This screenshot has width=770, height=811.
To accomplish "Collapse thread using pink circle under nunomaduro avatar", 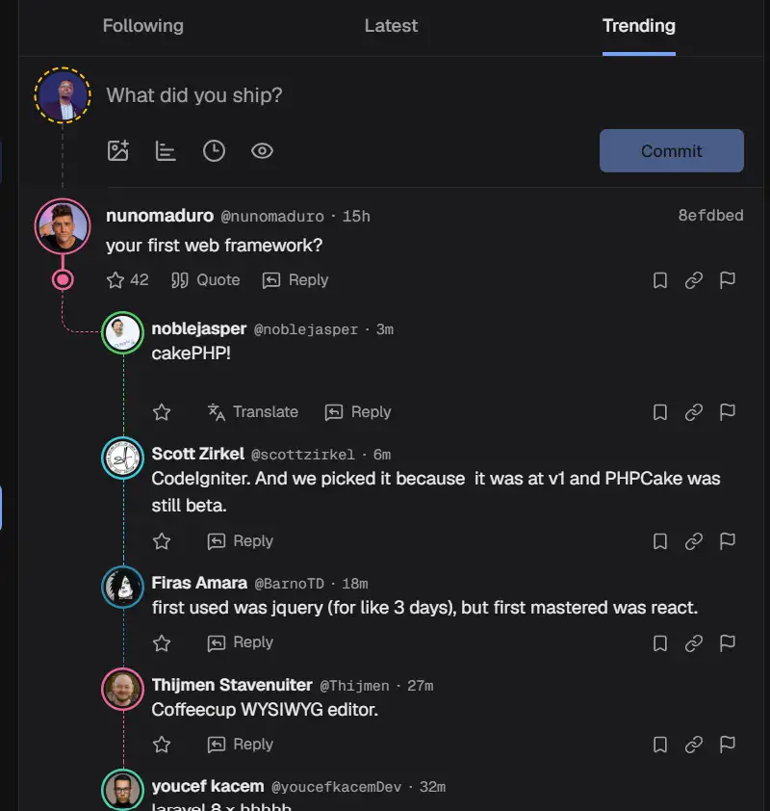I will tap(63, 280).
